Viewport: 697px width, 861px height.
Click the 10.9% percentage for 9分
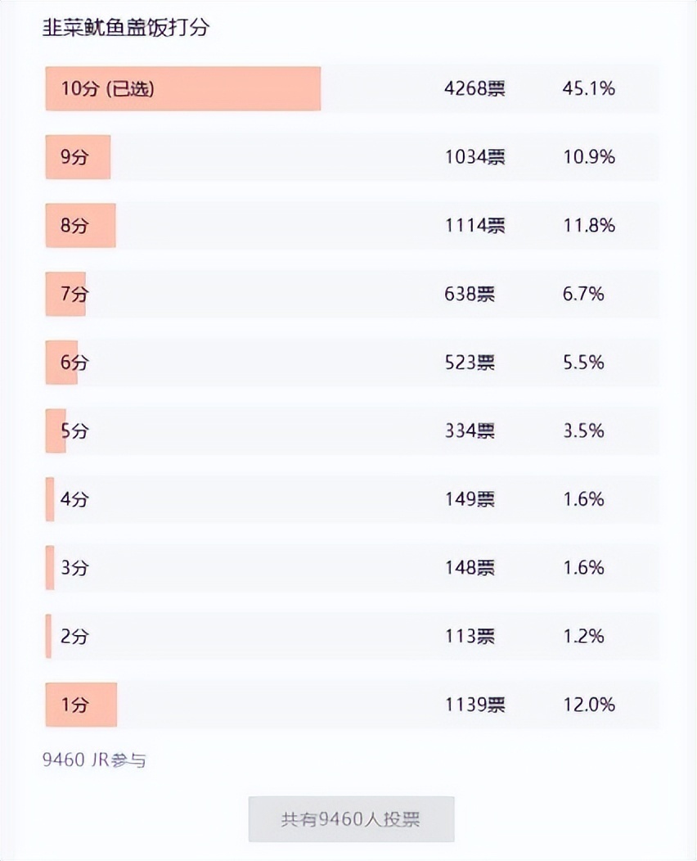[589, 157]
